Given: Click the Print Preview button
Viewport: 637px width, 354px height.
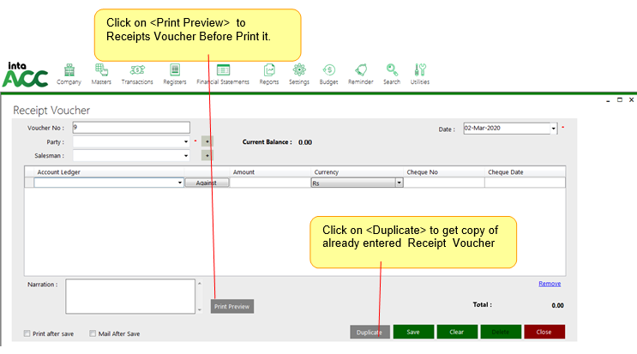Looking at the screenshot, I should [x=232, y=306].
